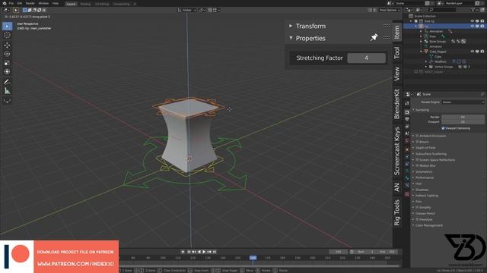The height and width of the screenshot is (273, 487).
Task: Click play reverse button in timeline
Action: tap(199, 252)
